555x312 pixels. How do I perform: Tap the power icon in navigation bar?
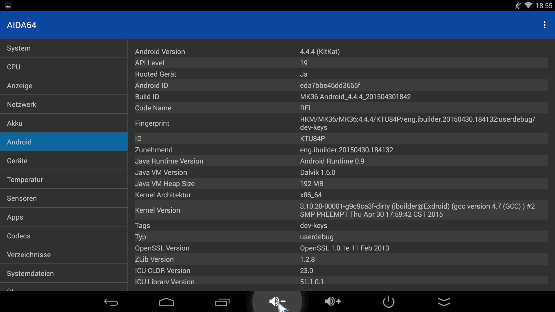pyautogui.click(x=388, y=302)
